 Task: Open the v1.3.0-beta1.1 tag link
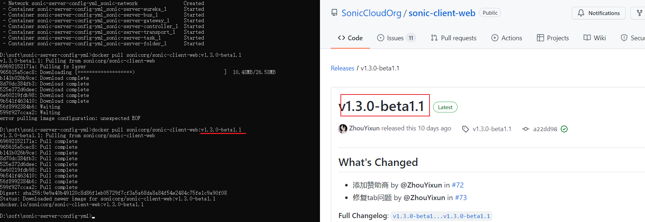tap(492, 129)
